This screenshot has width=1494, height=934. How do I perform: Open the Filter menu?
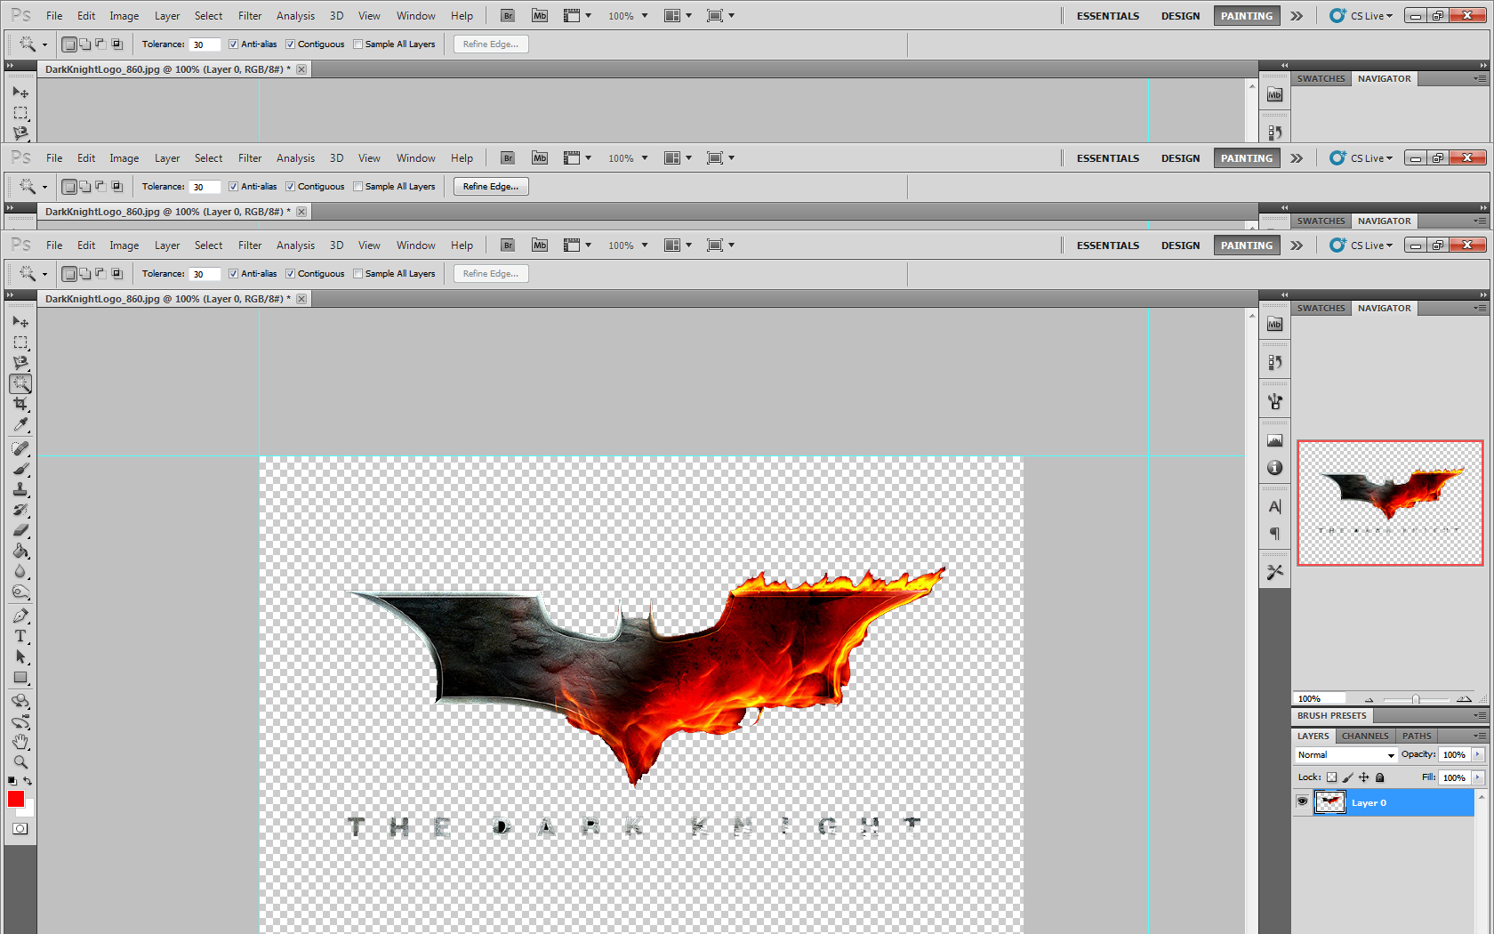[x=250, y=245]
